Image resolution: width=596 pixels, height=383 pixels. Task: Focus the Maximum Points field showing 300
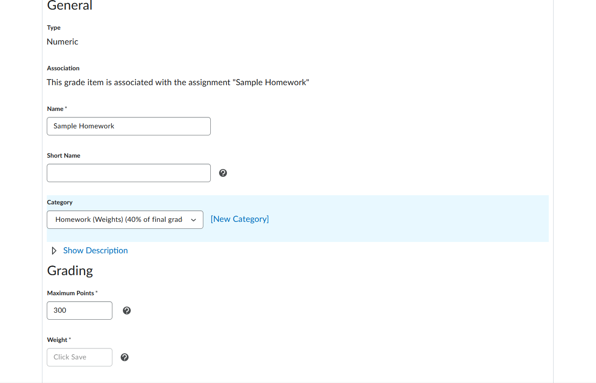coord(79,310)
